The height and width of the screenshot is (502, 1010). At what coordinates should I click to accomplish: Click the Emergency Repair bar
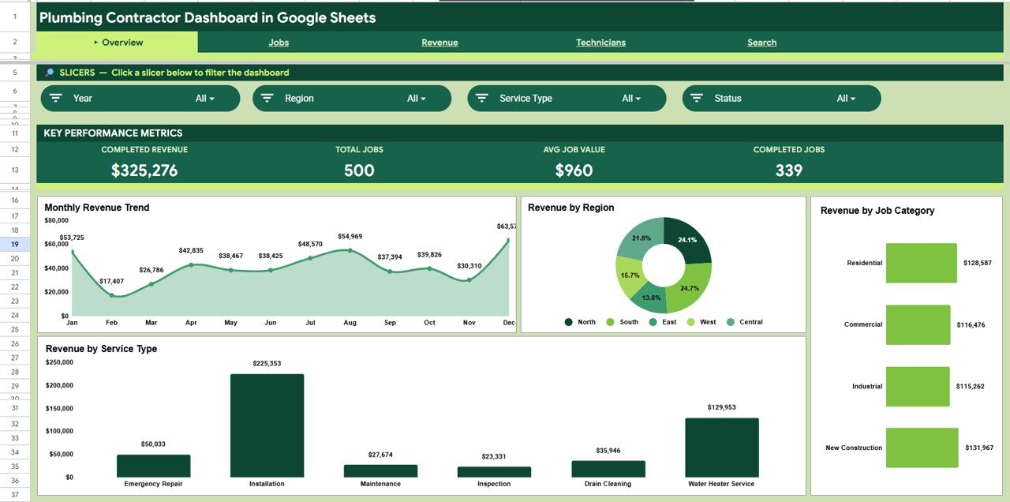[x=153, y=466]
